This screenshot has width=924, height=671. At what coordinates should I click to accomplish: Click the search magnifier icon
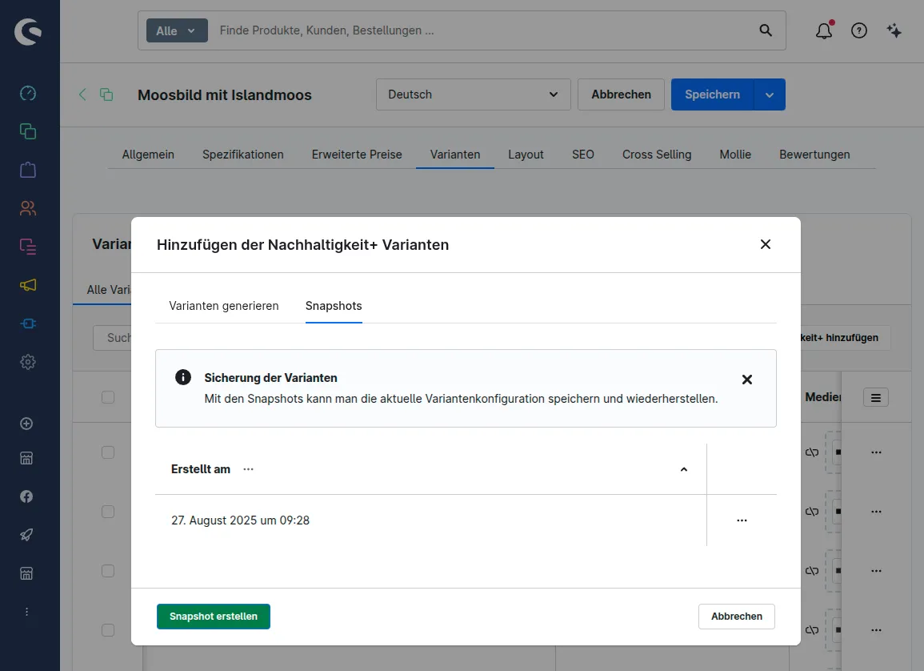click(x=766, y=30)
